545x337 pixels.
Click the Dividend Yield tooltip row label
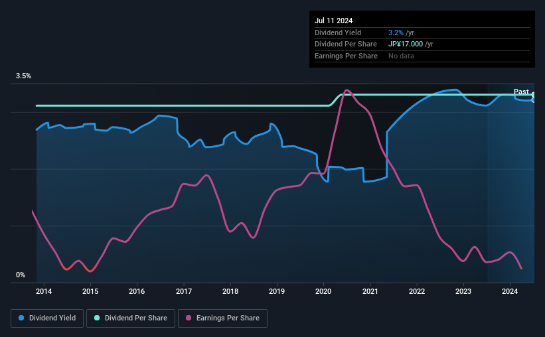[338, 33]
